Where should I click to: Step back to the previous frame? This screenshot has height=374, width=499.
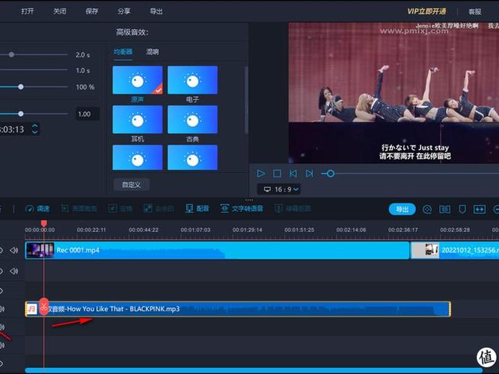pyautogui.click(x=293, y=173)
